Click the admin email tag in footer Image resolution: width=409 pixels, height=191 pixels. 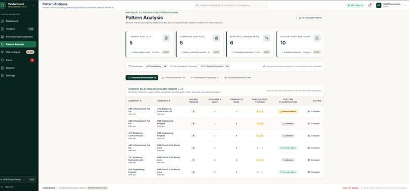[97, 188]
